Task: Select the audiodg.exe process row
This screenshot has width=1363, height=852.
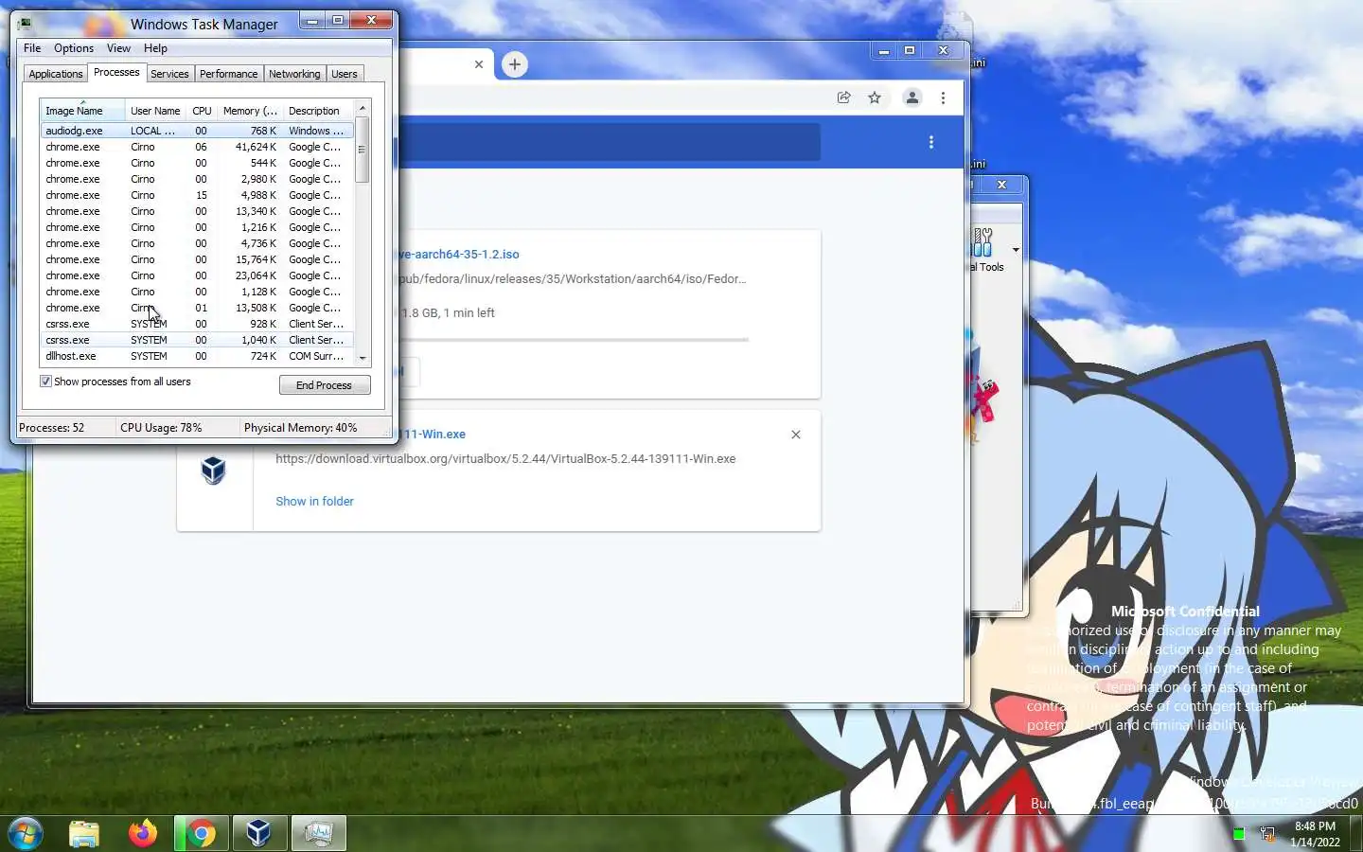Action: (197, 131)
